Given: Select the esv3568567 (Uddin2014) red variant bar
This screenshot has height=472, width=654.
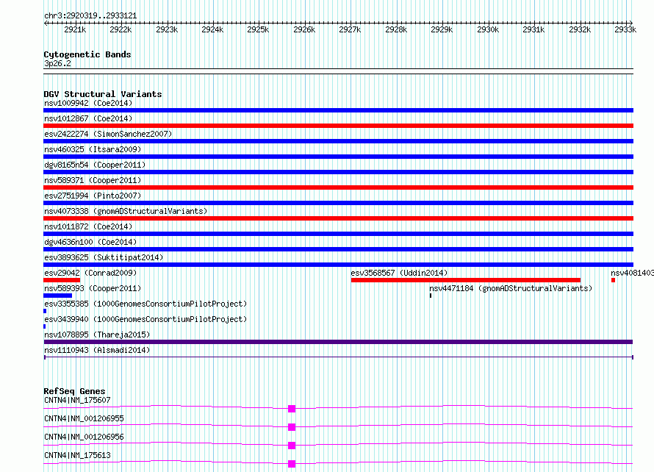Looking at the screenshot, I should click(465, 280).
